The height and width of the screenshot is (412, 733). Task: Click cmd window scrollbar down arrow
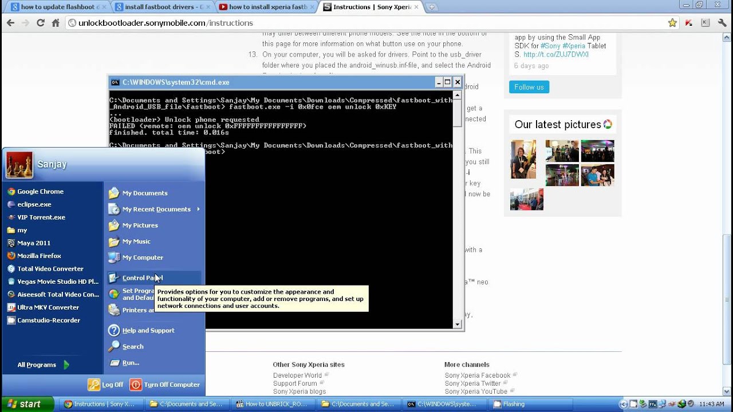tap(458, 324)
